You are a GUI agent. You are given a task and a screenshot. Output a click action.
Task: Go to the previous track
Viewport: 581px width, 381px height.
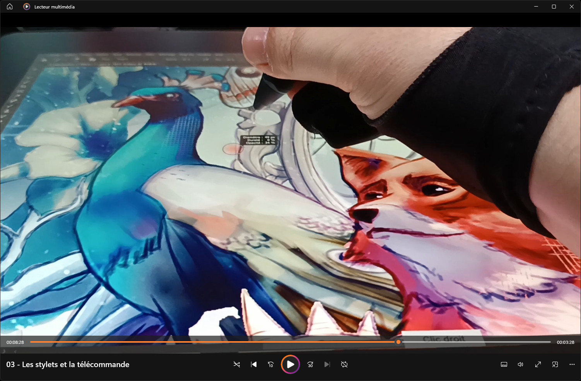[x=254, y=364]
